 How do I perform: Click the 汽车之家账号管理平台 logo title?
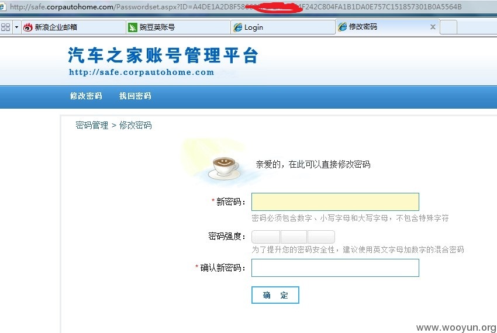pos(163,55)
